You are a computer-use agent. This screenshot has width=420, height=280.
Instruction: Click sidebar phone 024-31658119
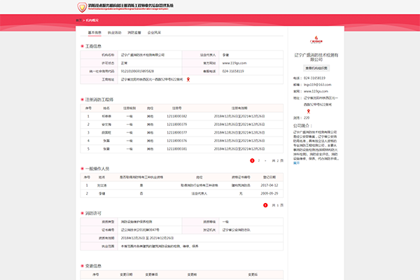[x=314, y=78]
